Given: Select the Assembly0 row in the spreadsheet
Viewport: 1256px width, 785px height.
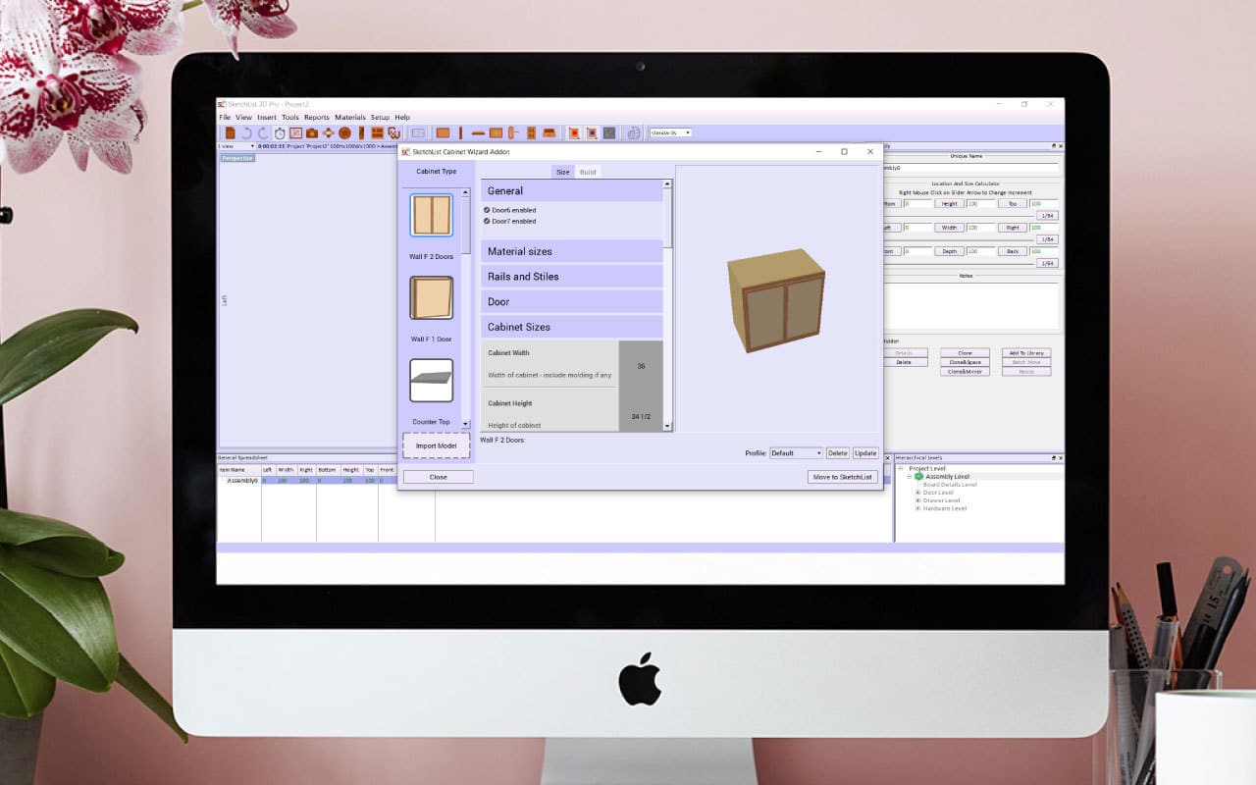Looking at the screenshot, I should coord(240,481).
